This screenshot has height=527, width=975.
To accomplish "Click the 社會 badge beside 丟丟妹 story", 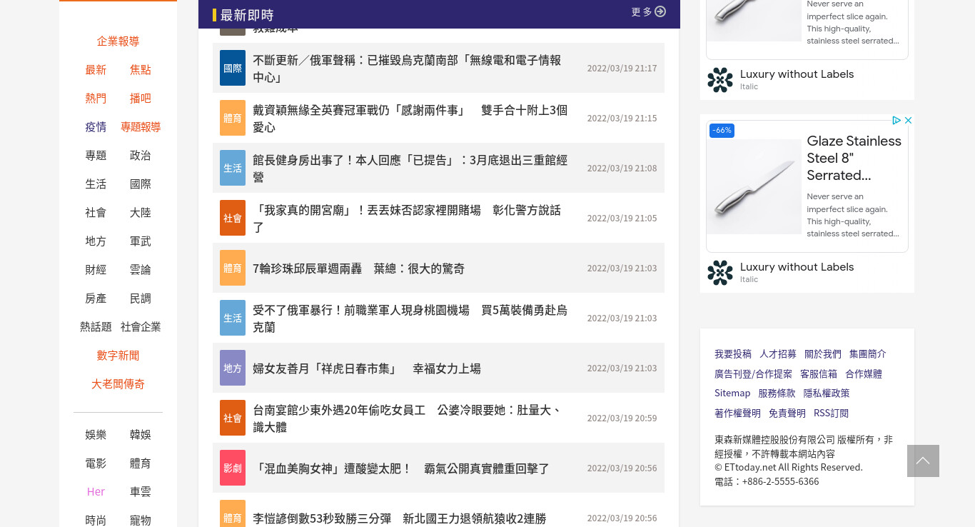I will [233, 218].
